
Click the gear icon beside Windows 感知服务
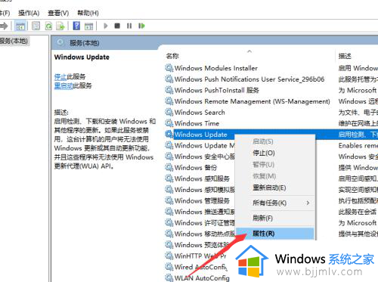point(169,178)
